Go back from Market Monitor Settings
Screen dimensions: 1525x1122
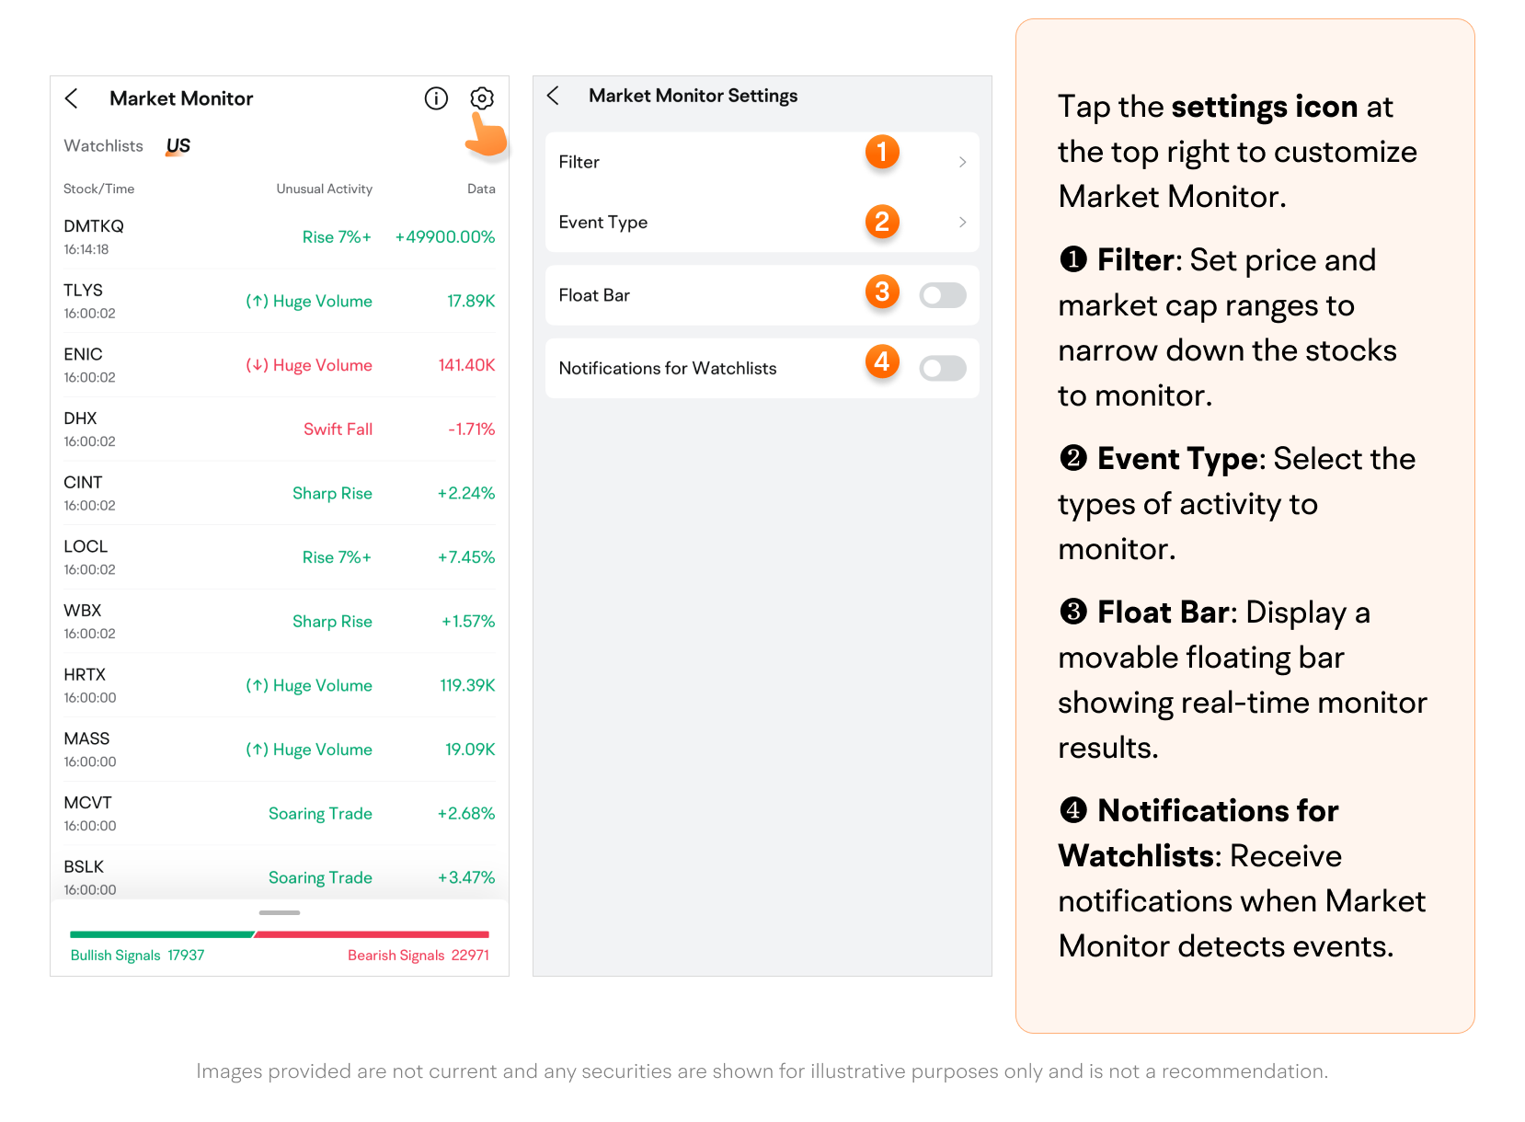coord(553,96)
